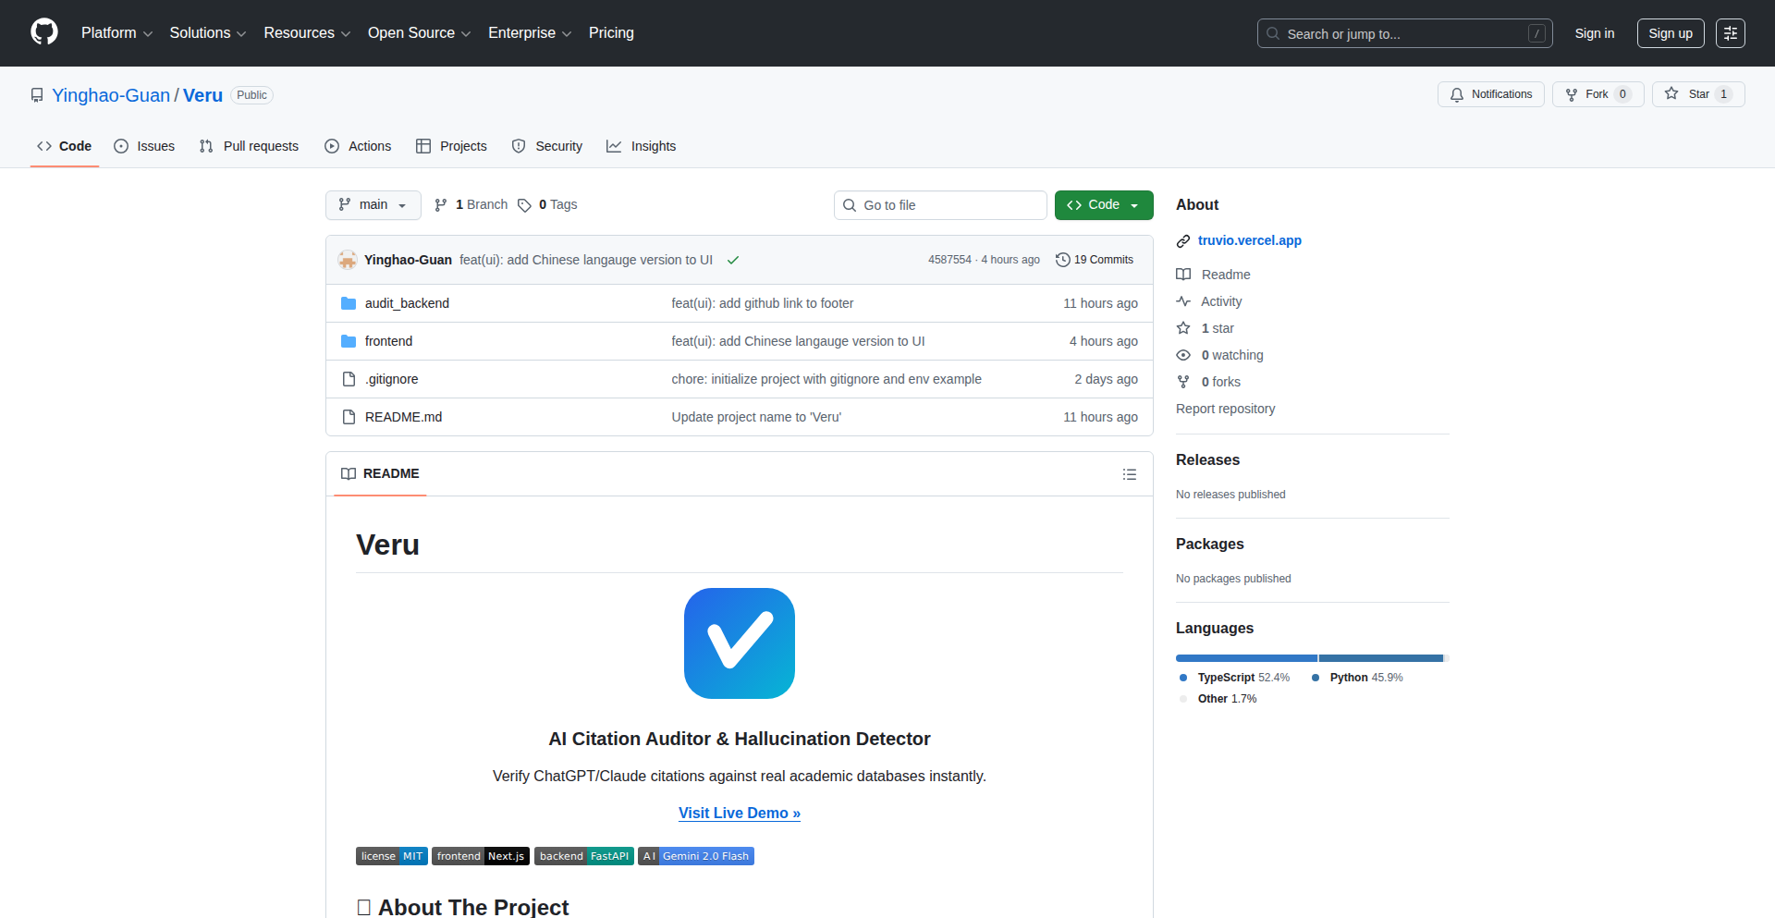Image resolution: width=1775 pixels, height=918 pixels.
Task: Open Yinghao-Guan owner profile link
Action: pos(111,95)
